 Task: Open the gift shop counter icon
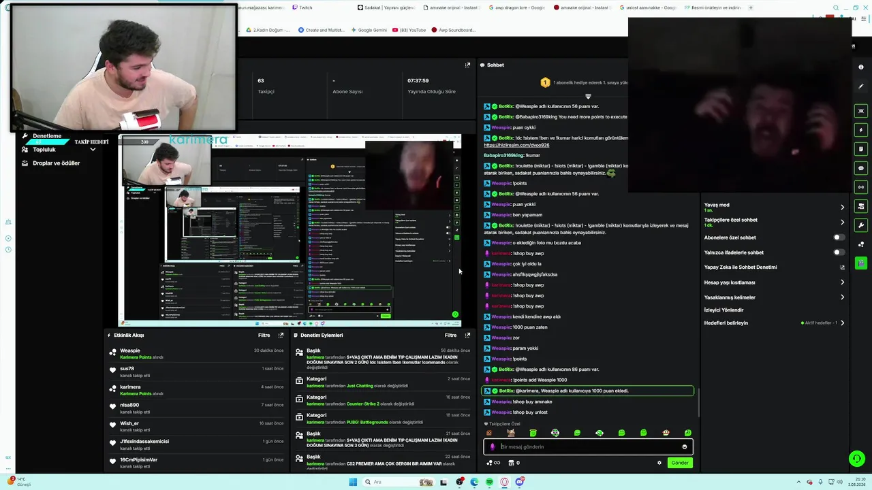click(x=514, y=463)
